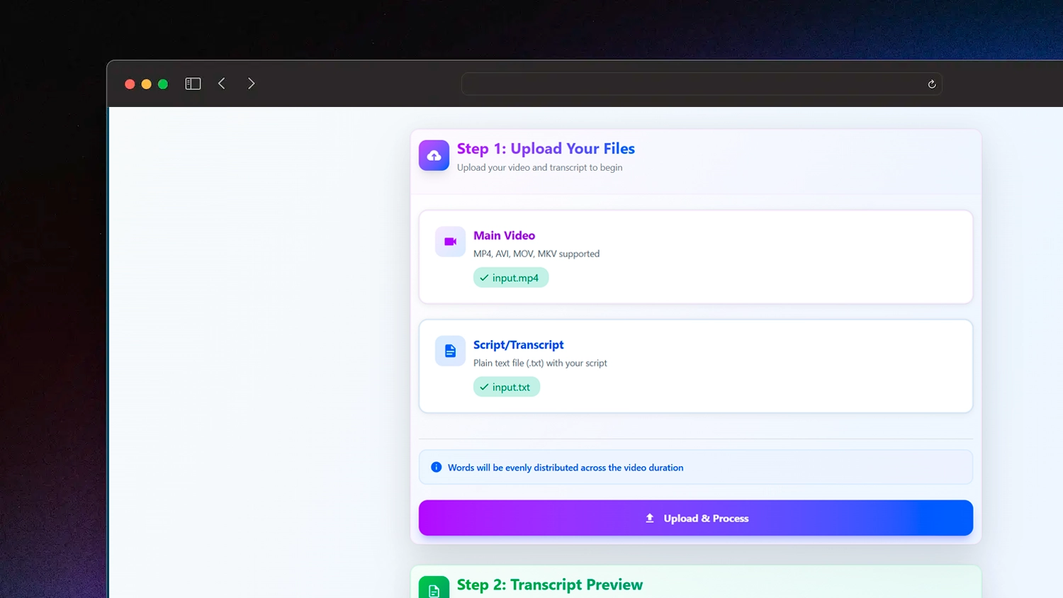This screenshot has height=598, width=1063.
Task: Click the blue document icon for Script/Transcript
Action: [450, 351]
